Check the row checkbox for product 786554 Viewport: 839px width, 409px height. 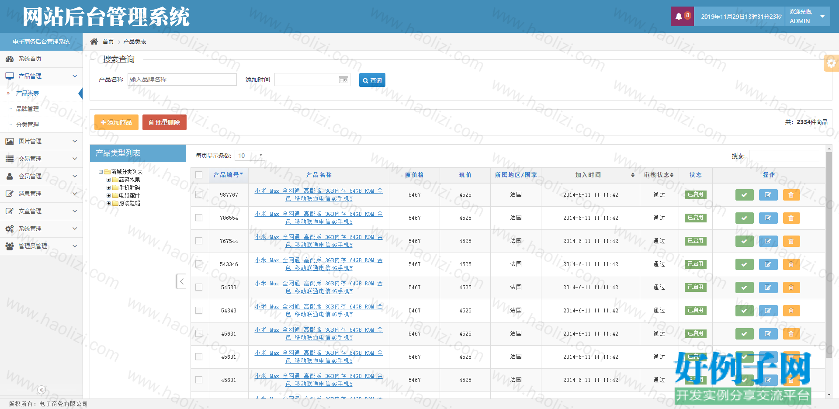199,218
